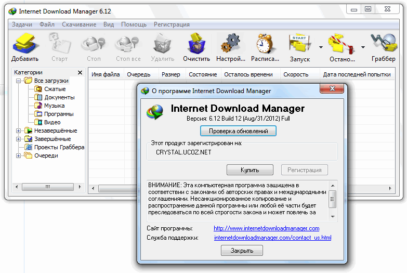Click license text scrollbar up arrow

tap(333, 186)
